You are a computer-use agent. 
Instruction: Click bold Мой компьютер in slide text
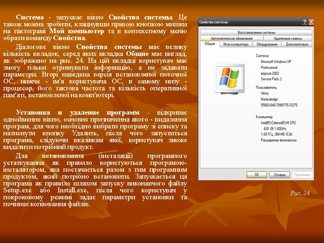coord(77,31)
